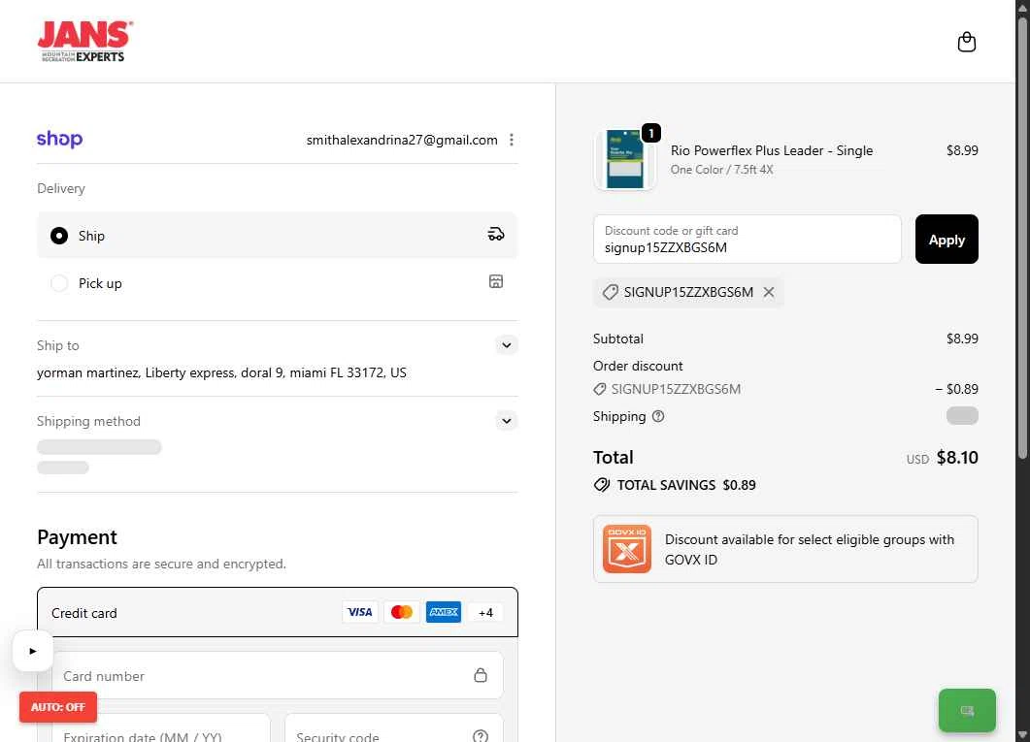Click the Rio Powerflex Plus Leader product title
1030x742 pixels.
point(771,150)
